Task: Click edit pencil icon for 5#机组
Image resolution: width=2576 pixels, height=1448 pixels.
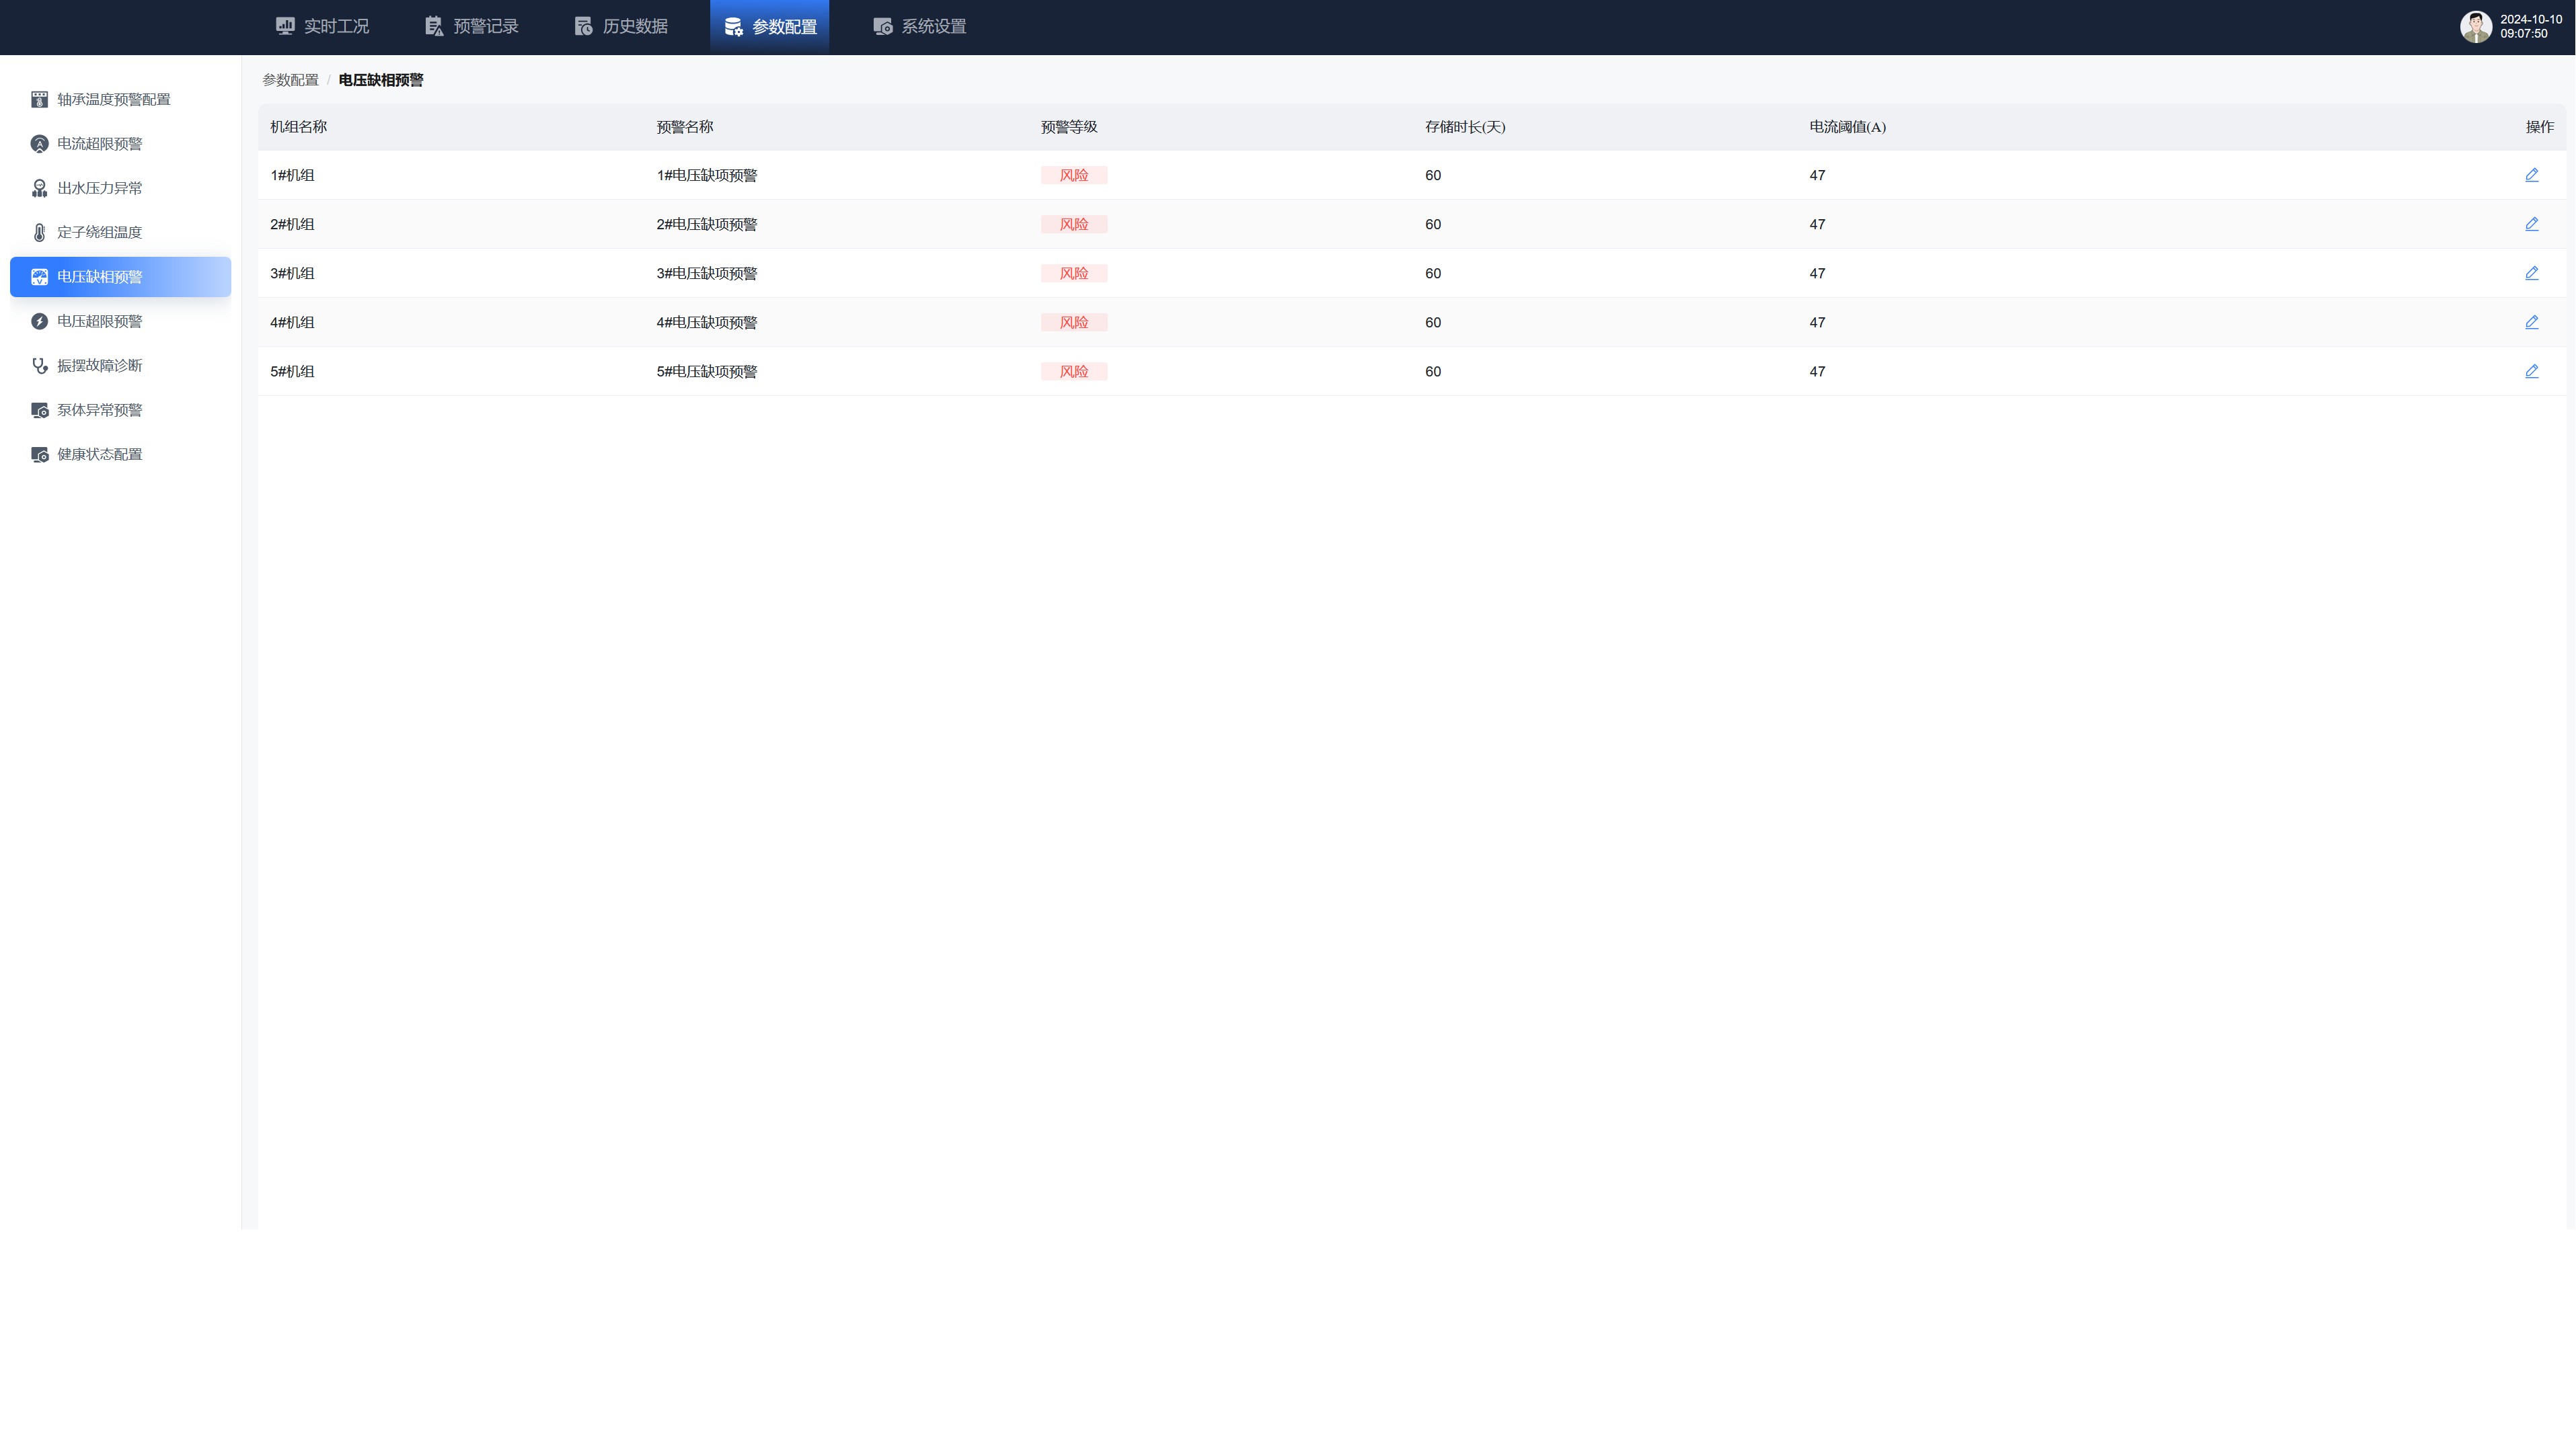Action: 2531,371
